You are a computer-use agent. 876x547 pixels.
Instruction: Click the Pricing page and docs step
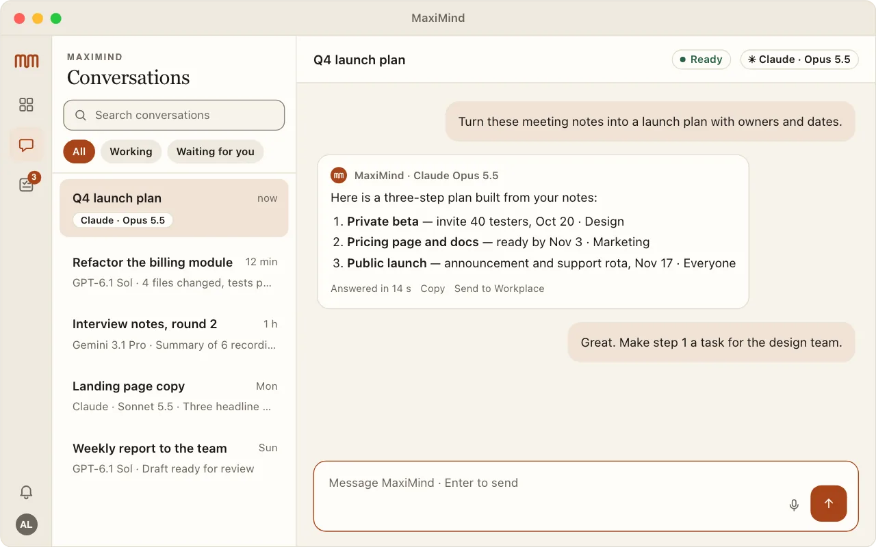(x=491, y=242)
